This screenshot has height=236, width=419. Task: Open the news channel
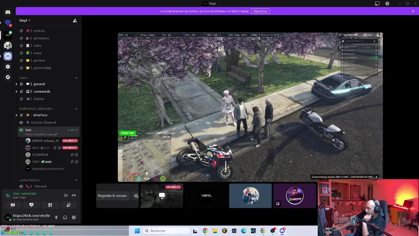[x=48, y=53]
